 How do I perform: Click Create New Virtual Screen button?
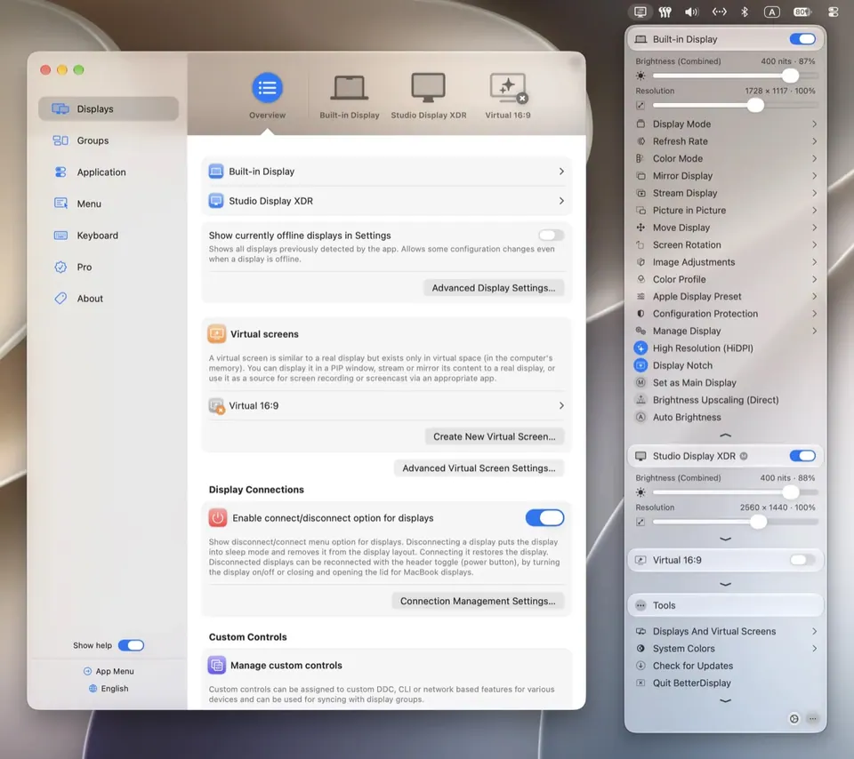pyautogui.click(x=495, y=436)
